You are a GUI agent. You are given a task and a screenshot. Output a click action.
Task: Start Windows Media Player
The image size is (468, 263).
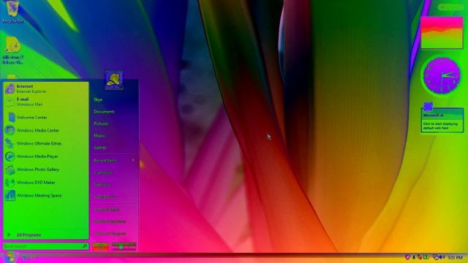click(x=46, y=156)
